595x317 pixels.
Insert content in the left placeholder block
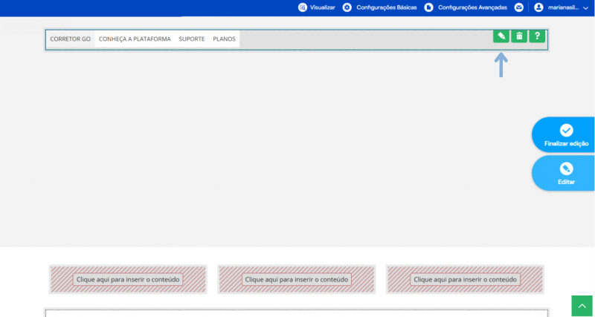tap(128, 279)
